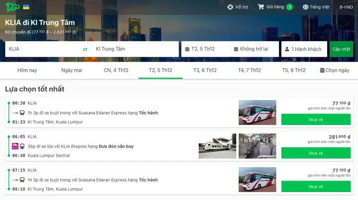Open Không trở lại return date picker
358x200 pixels.
[x=255, y=49]
